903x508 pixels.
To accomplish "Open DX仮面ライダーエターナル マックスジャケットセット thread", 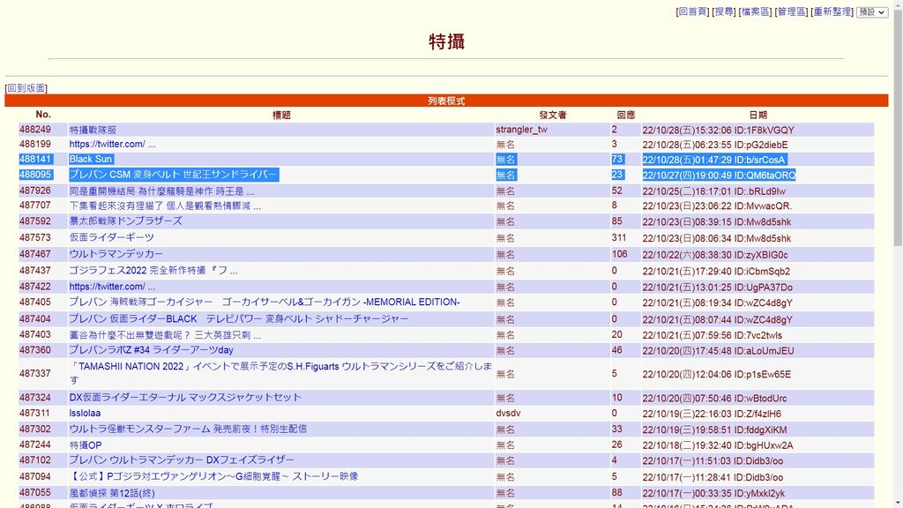I will (x=185, y=398).
